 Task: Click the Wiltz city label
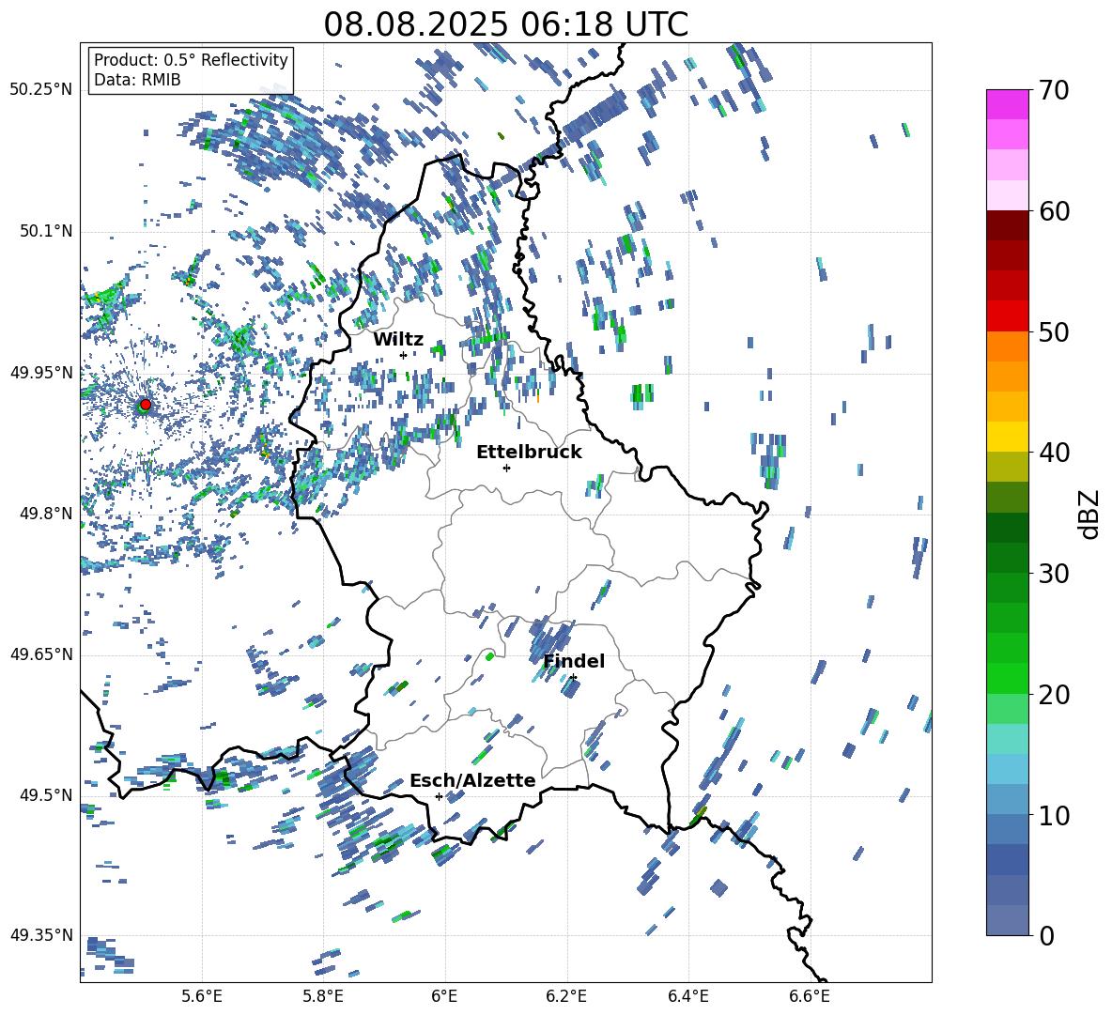click(398, 339)
